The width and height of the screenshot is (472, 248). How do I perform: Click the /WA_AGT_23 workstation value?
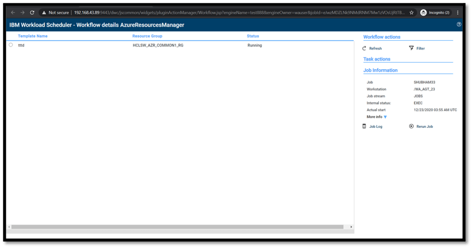424,89
